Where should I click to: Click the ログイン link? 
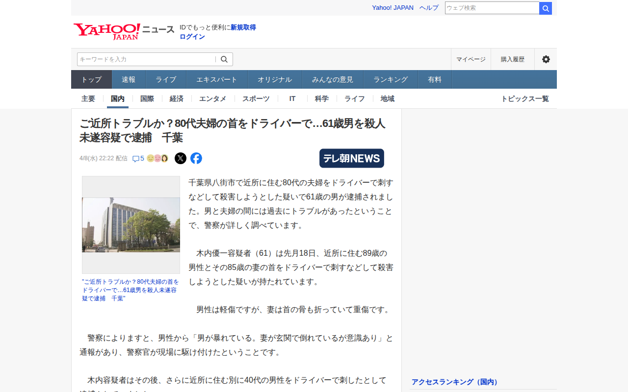click(192, 37)
